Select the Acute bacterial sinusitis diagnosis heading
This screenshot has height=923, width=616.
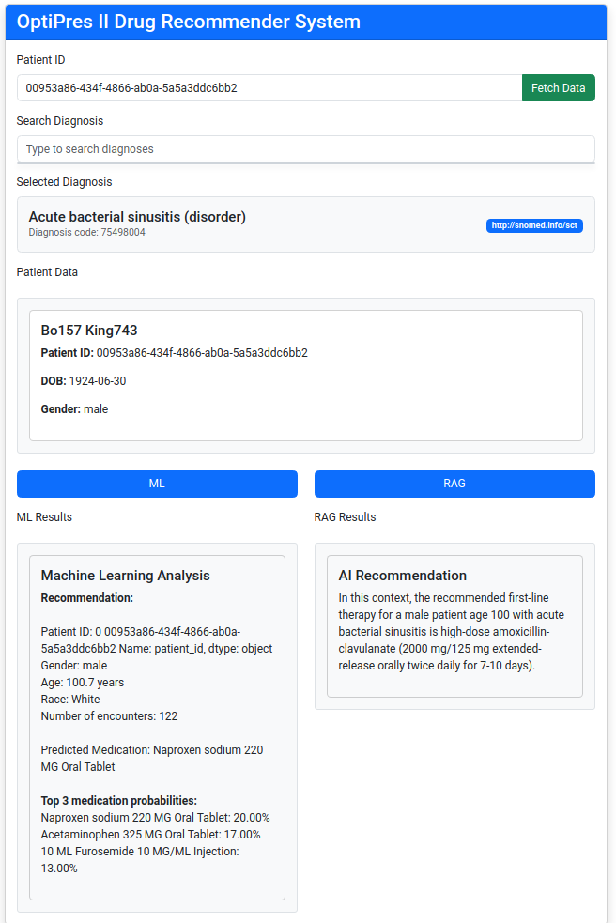click(137, 217)
